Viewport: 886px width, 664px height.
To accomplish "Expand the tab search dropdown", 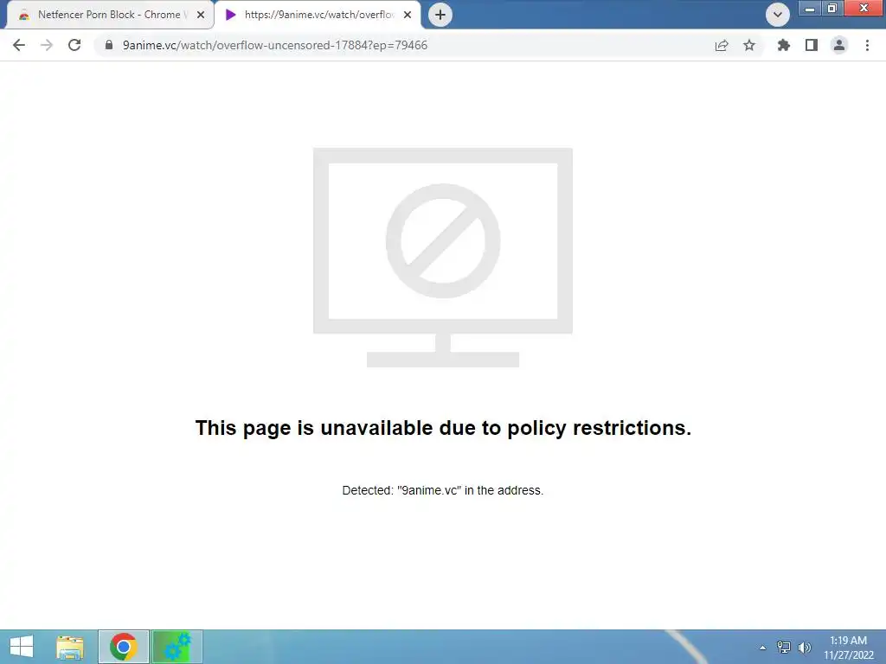I will click(x=778, y=15).
